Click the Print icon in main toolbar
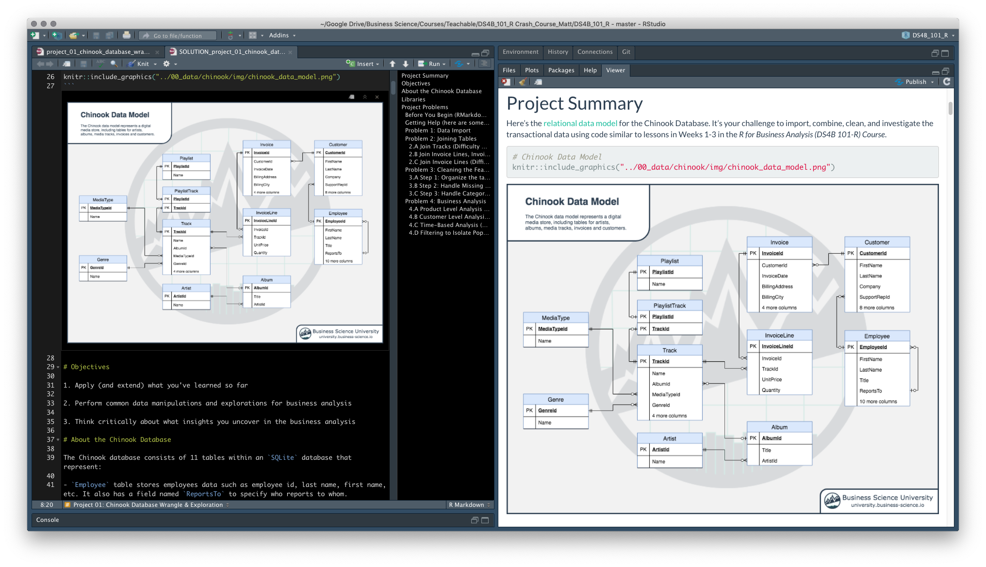 127,35
